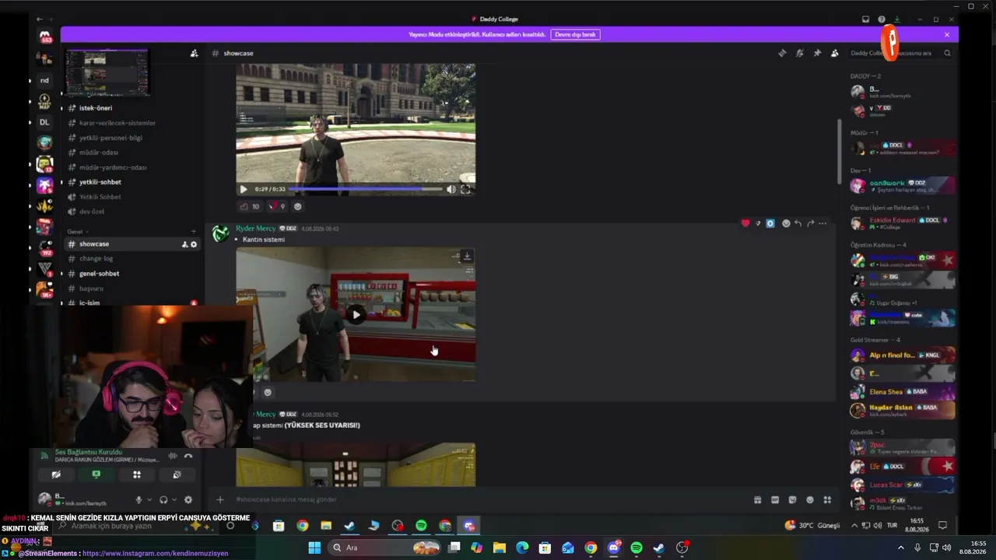
Task: Deafen audio with the headphone button
Action: pyautogui.click(x=163, y=500)
